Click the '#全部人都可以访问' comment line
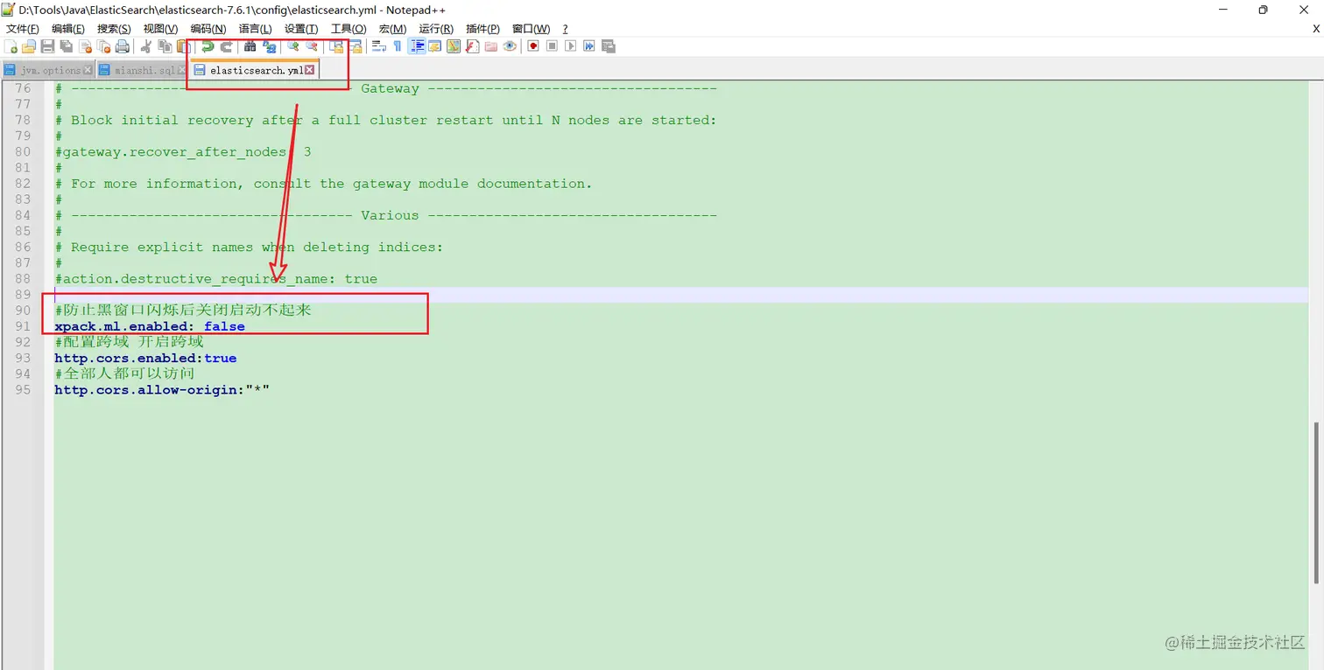Screen dimensions: 1324x670 click(124, 373)
